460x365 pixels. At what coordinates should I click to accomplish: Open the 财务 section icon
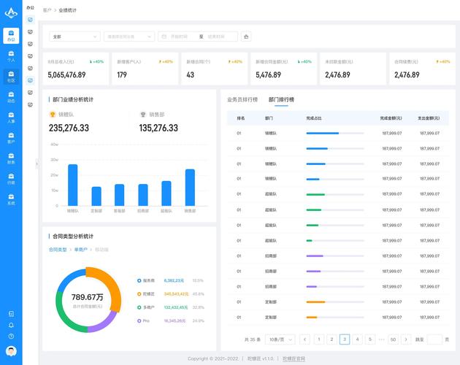pos(11,158)
